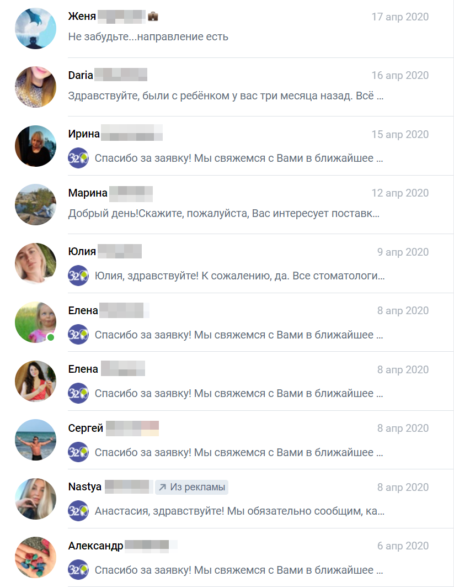
Task: Click the 32 logo icon in Ирина's chat
Action: pyautogui.click(x=78, y=158)
